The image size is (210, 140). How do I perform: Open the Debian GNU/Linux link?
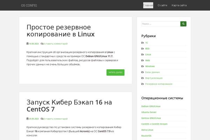coord(151,106)
